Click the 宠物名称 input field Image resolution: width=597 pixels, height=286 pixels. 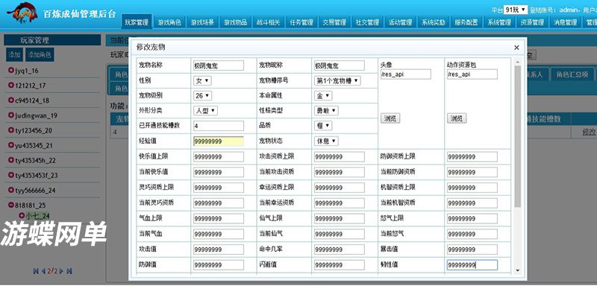tap(219, 66)
